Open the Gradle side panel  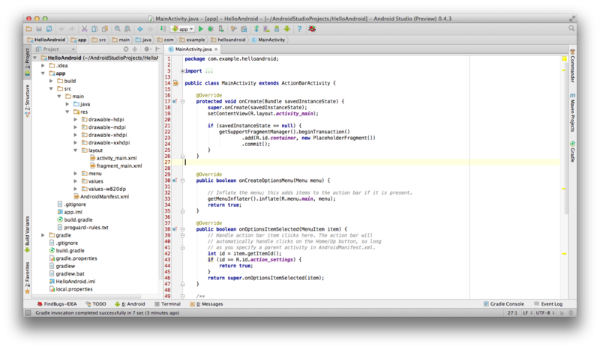[x=572, y=152]
